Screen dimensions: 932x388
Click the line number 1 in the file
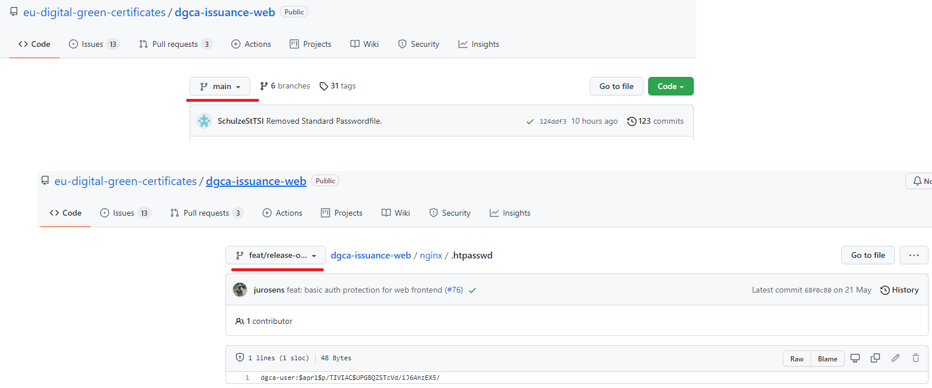pos(247,378)
